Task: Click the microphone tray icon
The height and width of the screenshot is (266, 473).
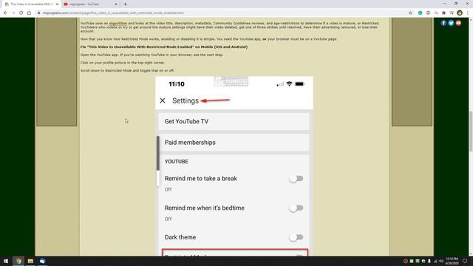Action: point(429,261)
